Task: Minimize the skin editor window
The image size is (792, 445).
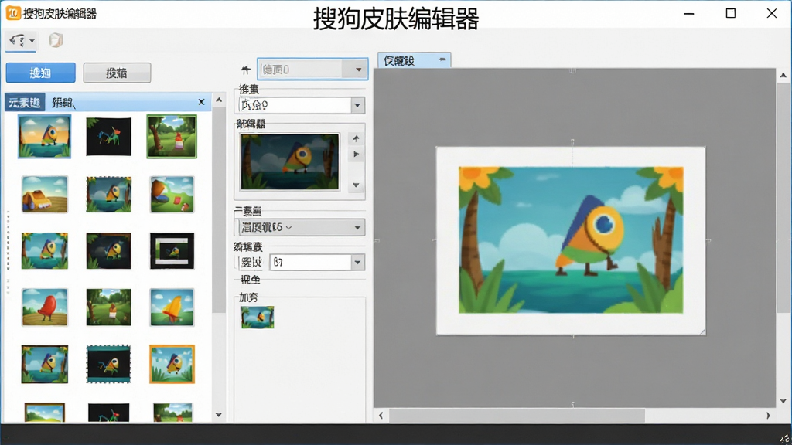Action: click(689, 14)
